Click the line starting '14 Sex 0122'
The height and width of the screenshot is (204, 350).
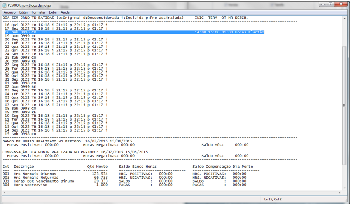click(x=56, y=130)
